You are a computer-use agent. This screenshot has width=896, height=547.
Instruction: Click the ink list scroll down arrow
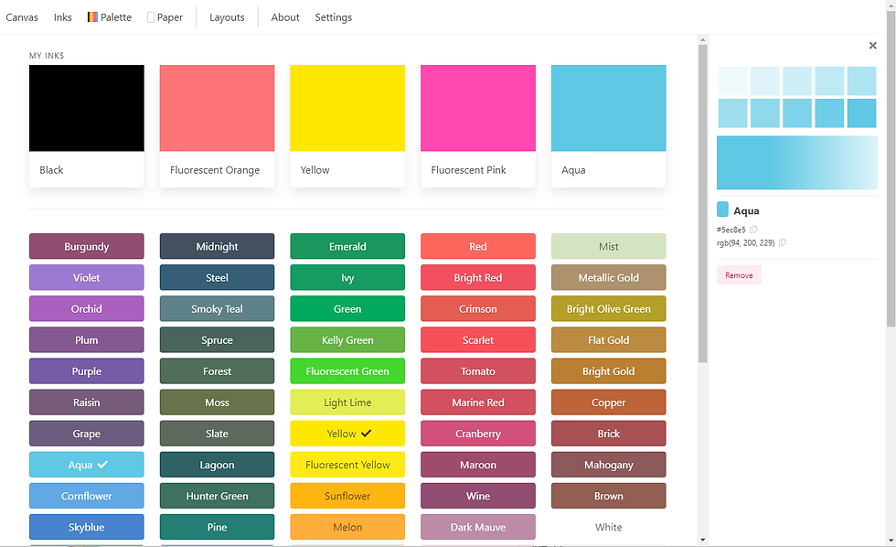click(x=703, y=539)
